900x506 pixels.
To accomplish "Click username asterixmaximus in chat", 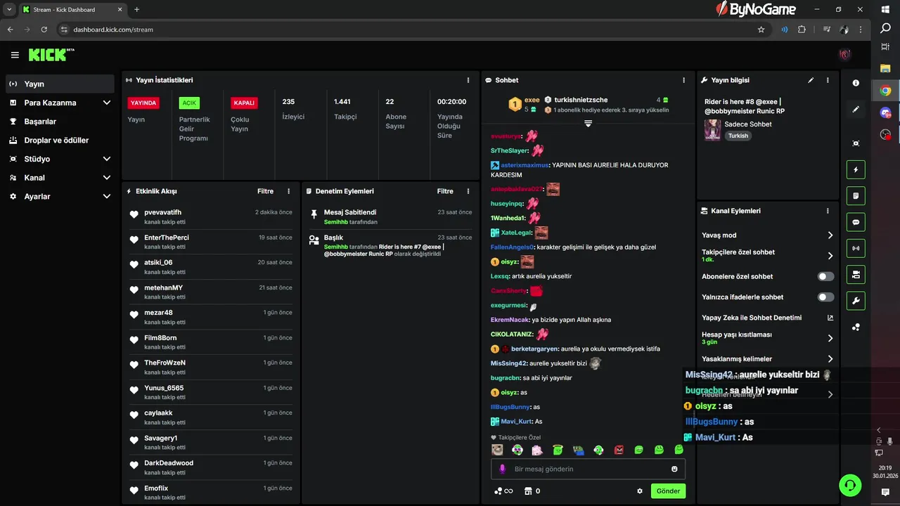I will 525,165.
